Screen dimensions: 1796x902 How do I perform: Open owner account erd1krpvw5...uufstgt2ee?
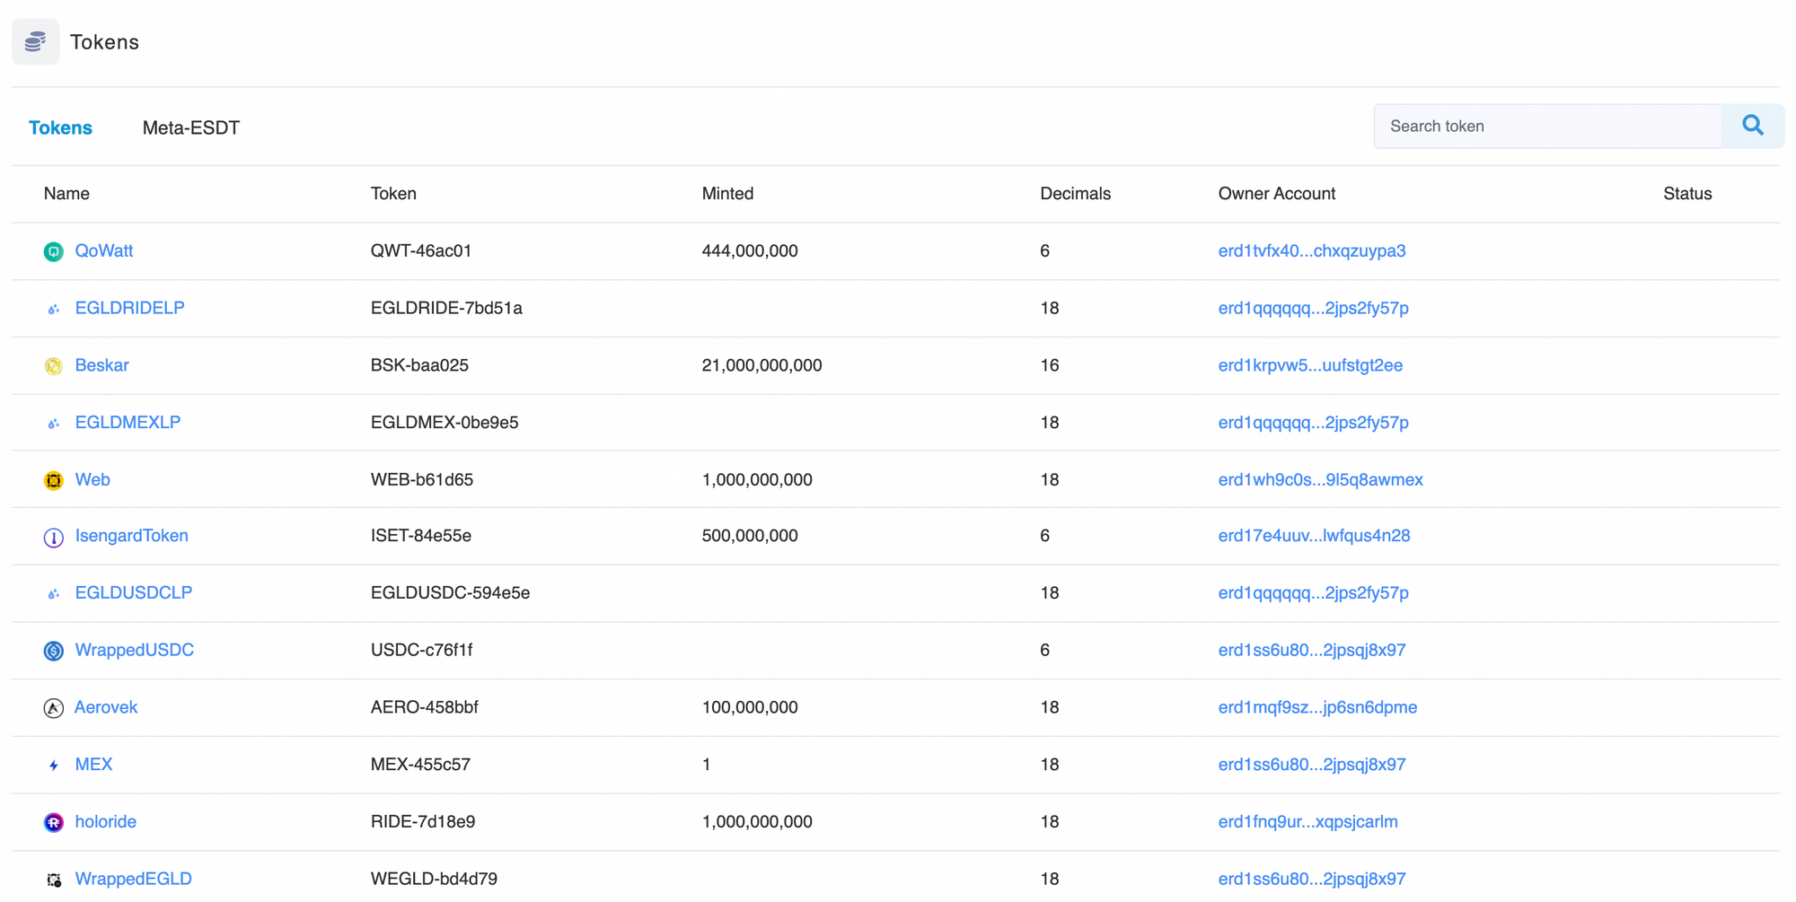[x=1310, y=365]
